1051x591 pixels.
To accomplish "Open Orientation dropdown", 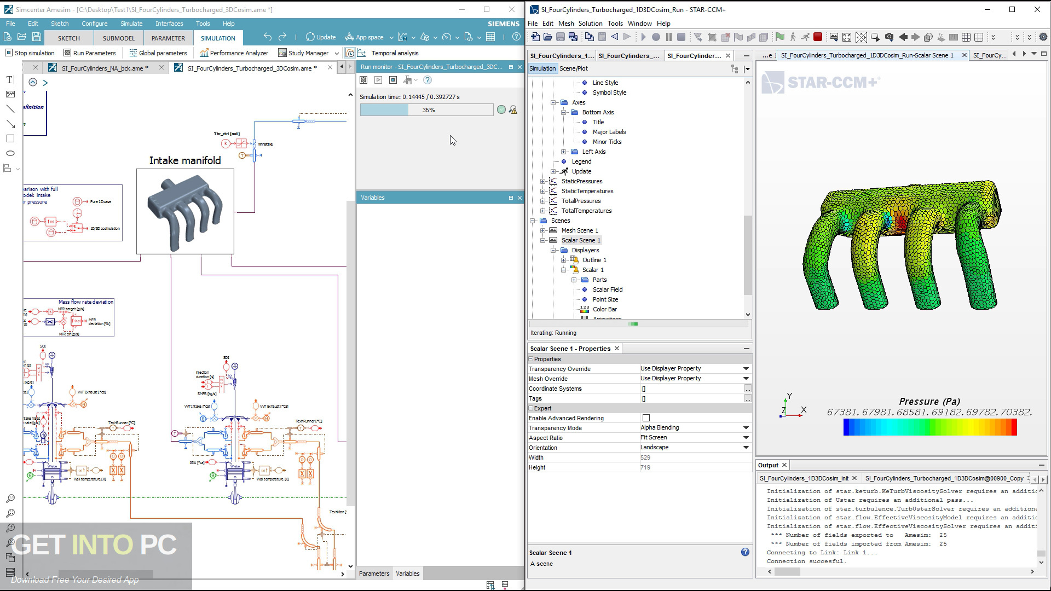I will coord(746,448).
